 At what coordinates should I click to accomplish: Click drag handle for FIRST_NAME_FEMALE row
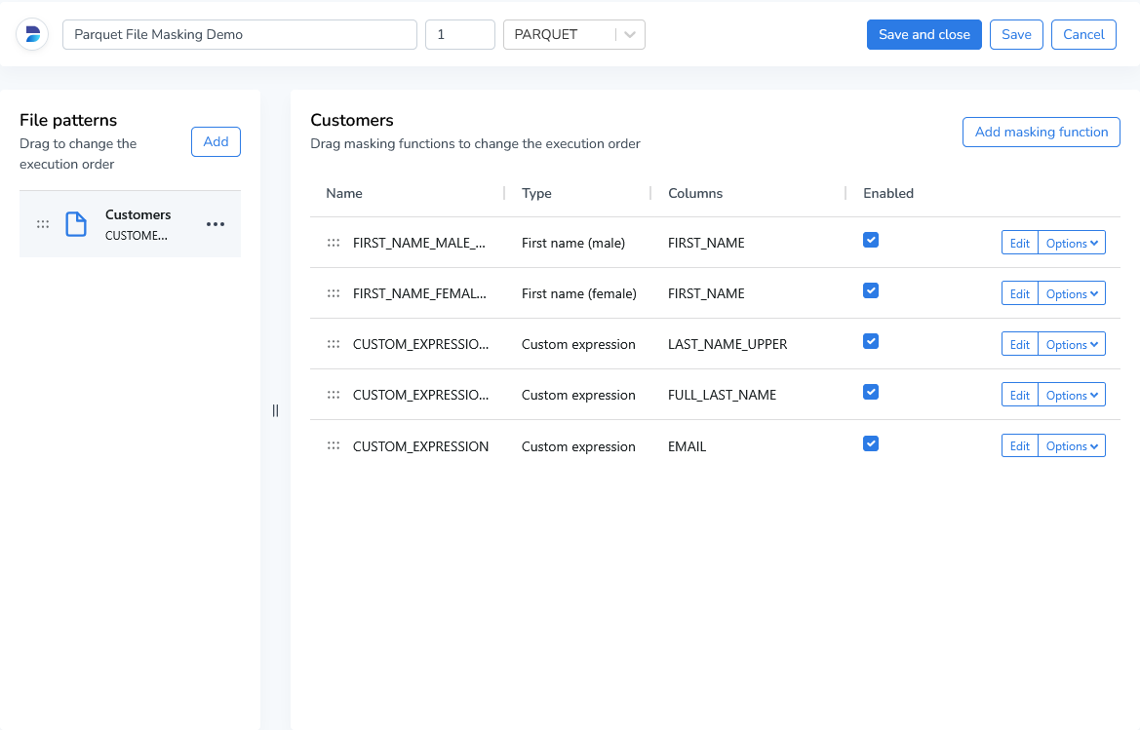point(334,293)
